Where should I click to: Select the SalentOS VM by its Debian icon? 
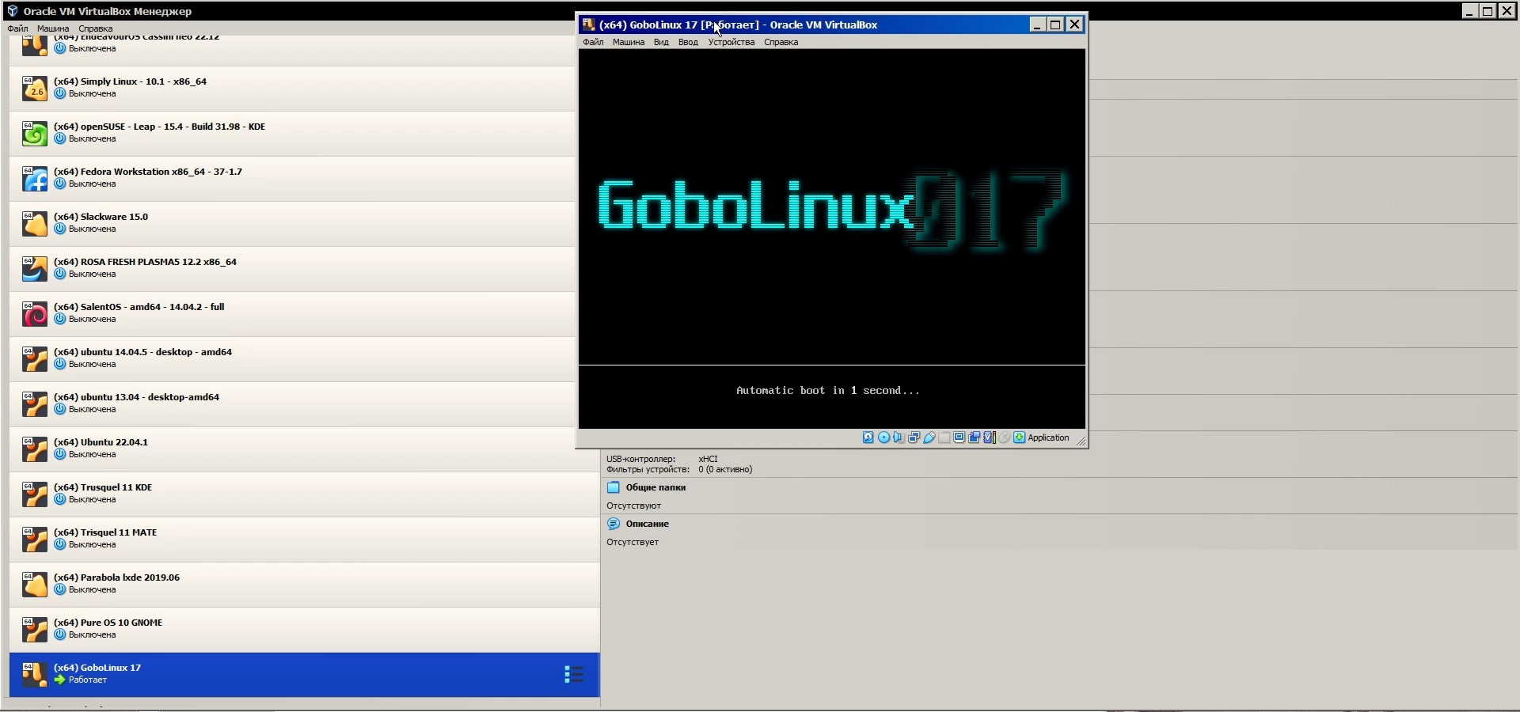click(34, 313)
